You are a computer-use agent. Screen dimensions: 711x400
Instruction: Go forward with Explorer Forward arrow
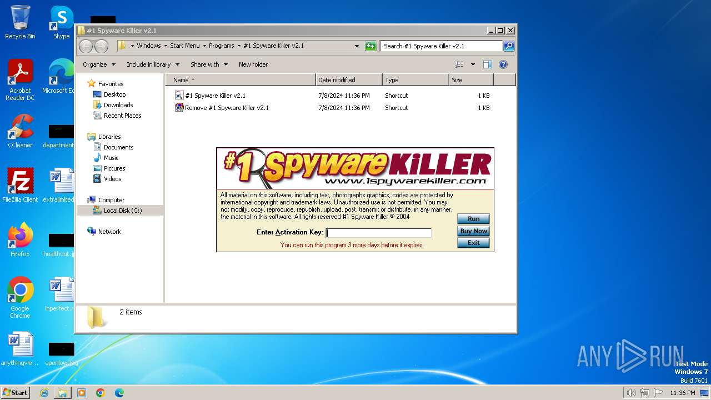(x=101, y=46)
